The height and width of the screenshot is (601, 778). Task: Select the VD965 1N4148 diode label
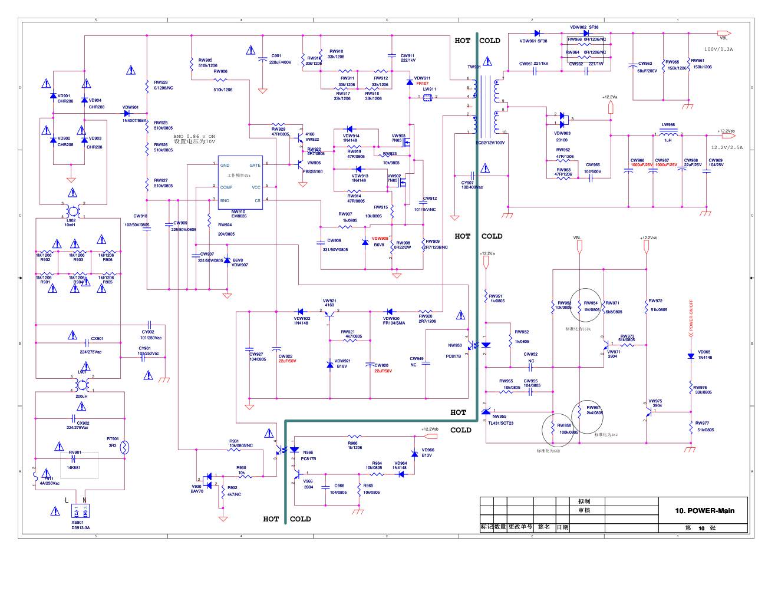click(x=705, y=354)
